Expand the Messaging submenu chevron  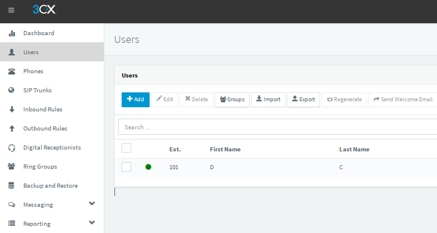coord(92,203)
